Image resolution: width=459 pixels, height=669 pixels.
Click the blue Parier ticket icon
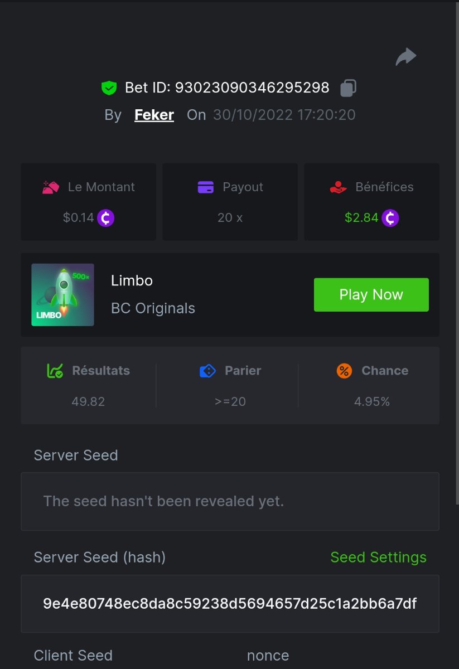coord(207,371)
